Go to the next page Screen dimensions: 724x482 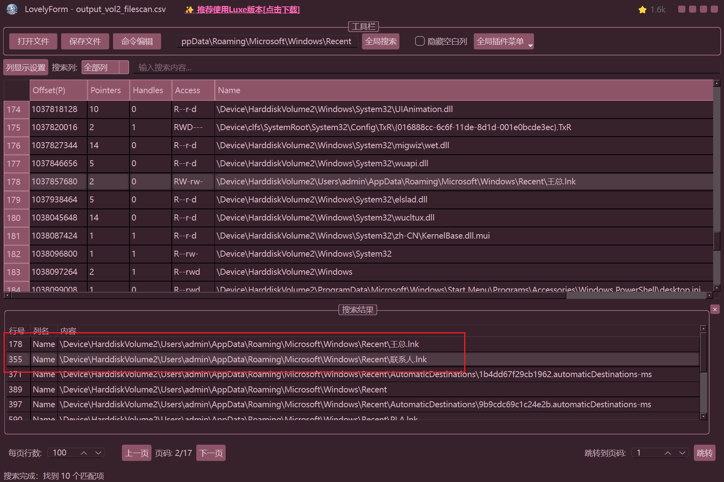tap(211, 453)
